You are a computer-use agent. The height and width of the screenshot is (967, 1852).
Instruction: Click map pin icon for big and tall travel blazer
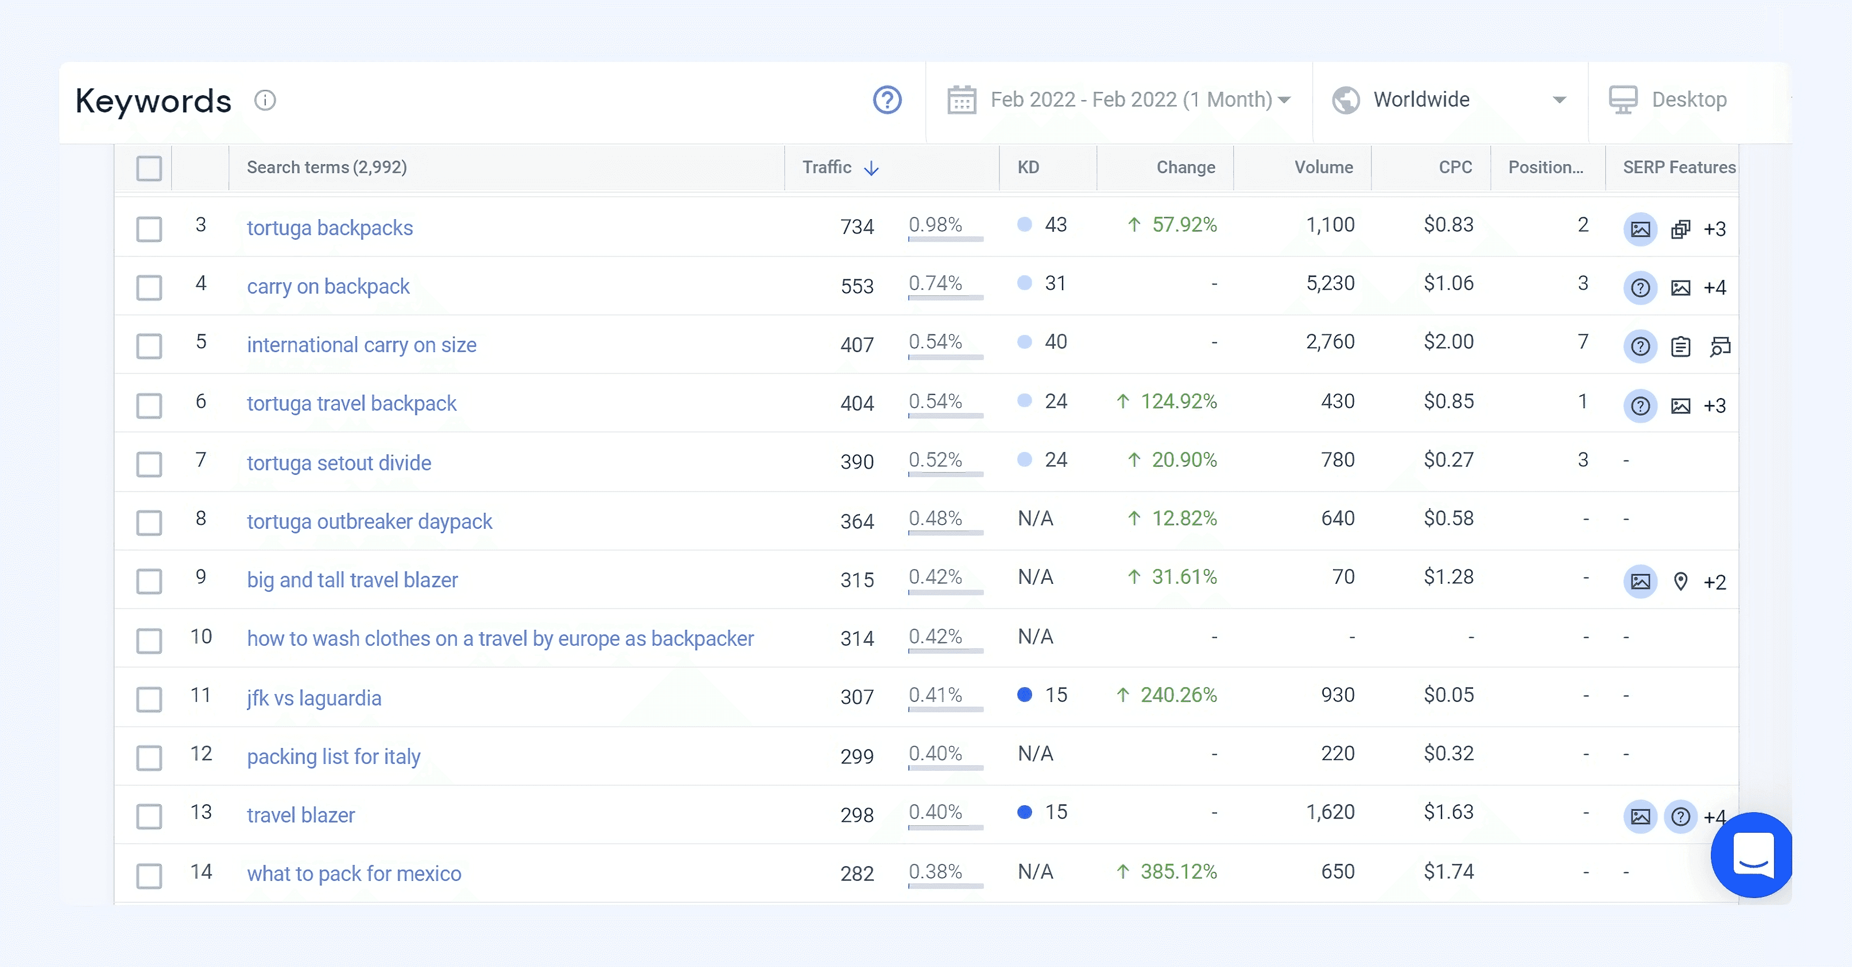pyautogui.click(x=1680, y=581)
